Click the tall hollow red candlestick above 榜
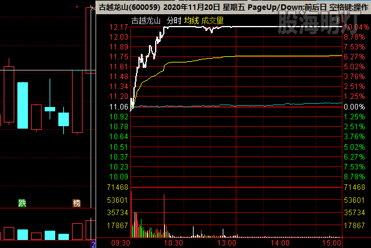371x248 pixels. click(77, 101)
